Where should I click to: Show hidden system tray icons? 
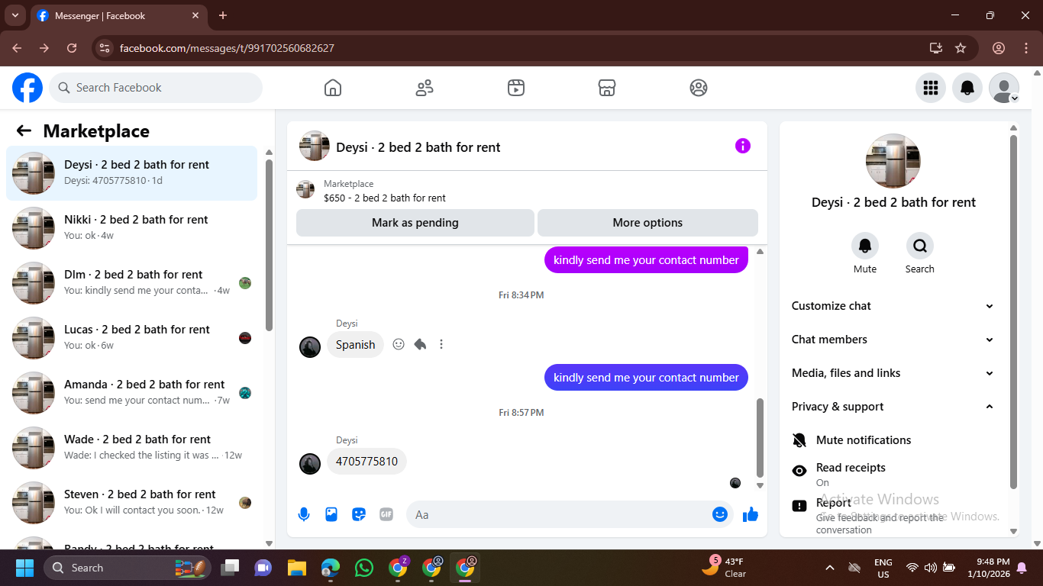pos(830,568)
